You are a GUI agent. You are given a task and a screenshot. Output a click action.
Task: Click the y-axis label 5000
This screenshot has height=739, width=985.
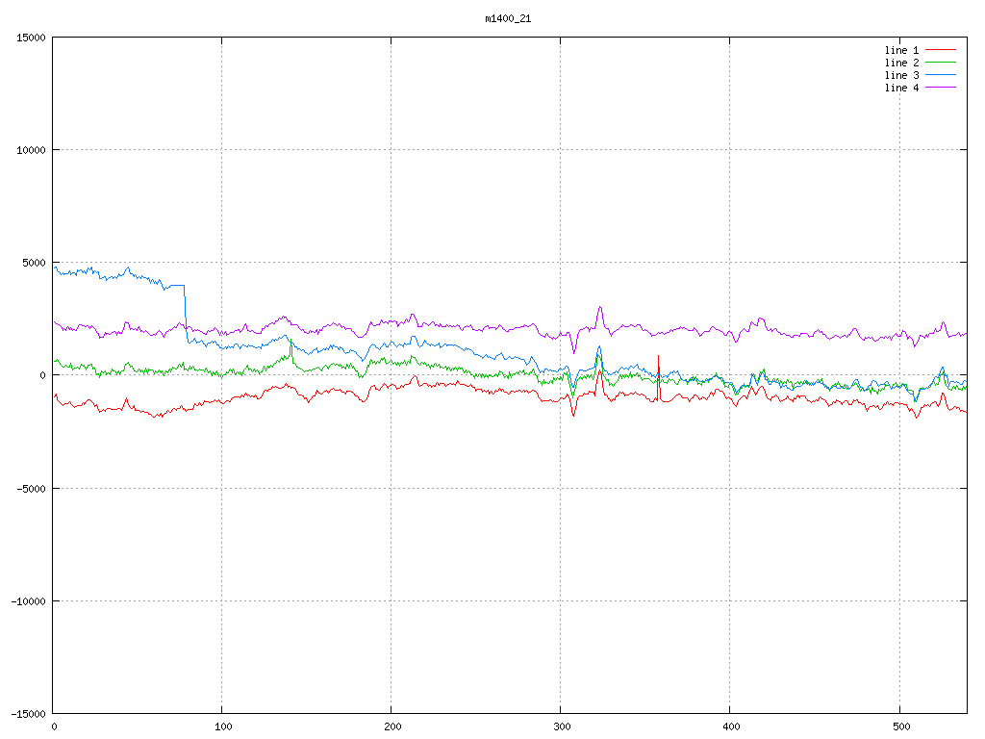pos(35,263)
